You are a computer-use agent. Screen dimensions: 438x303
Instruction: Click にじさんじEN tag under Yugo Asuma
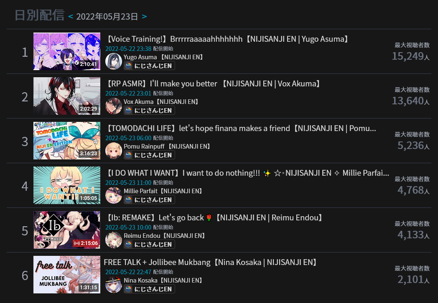pos(150,66)
